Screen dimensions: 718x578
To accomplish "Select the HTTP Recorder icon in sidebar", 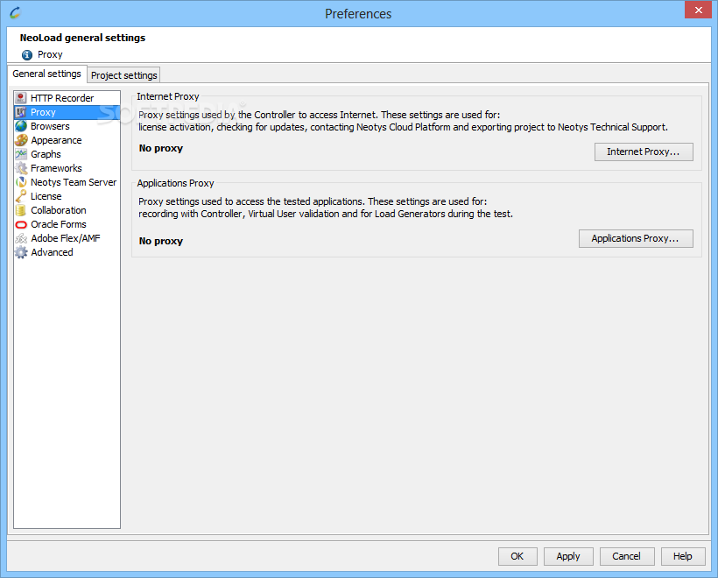I will (x=21, y=98).
